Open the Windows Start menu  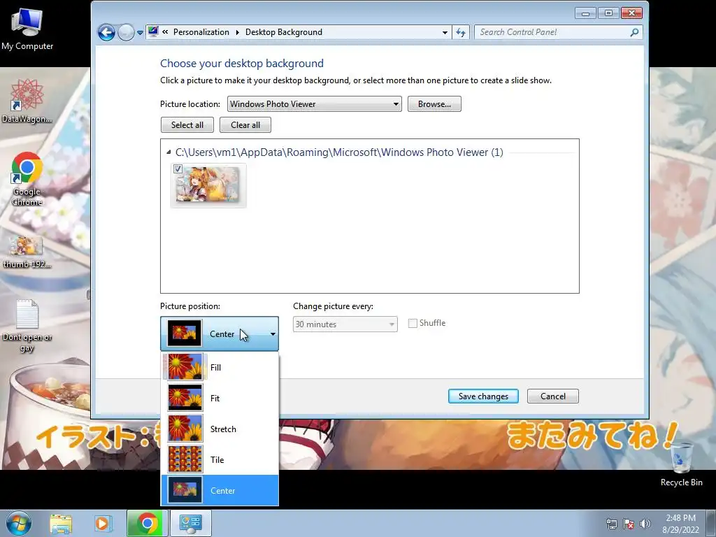coord(18,523)
